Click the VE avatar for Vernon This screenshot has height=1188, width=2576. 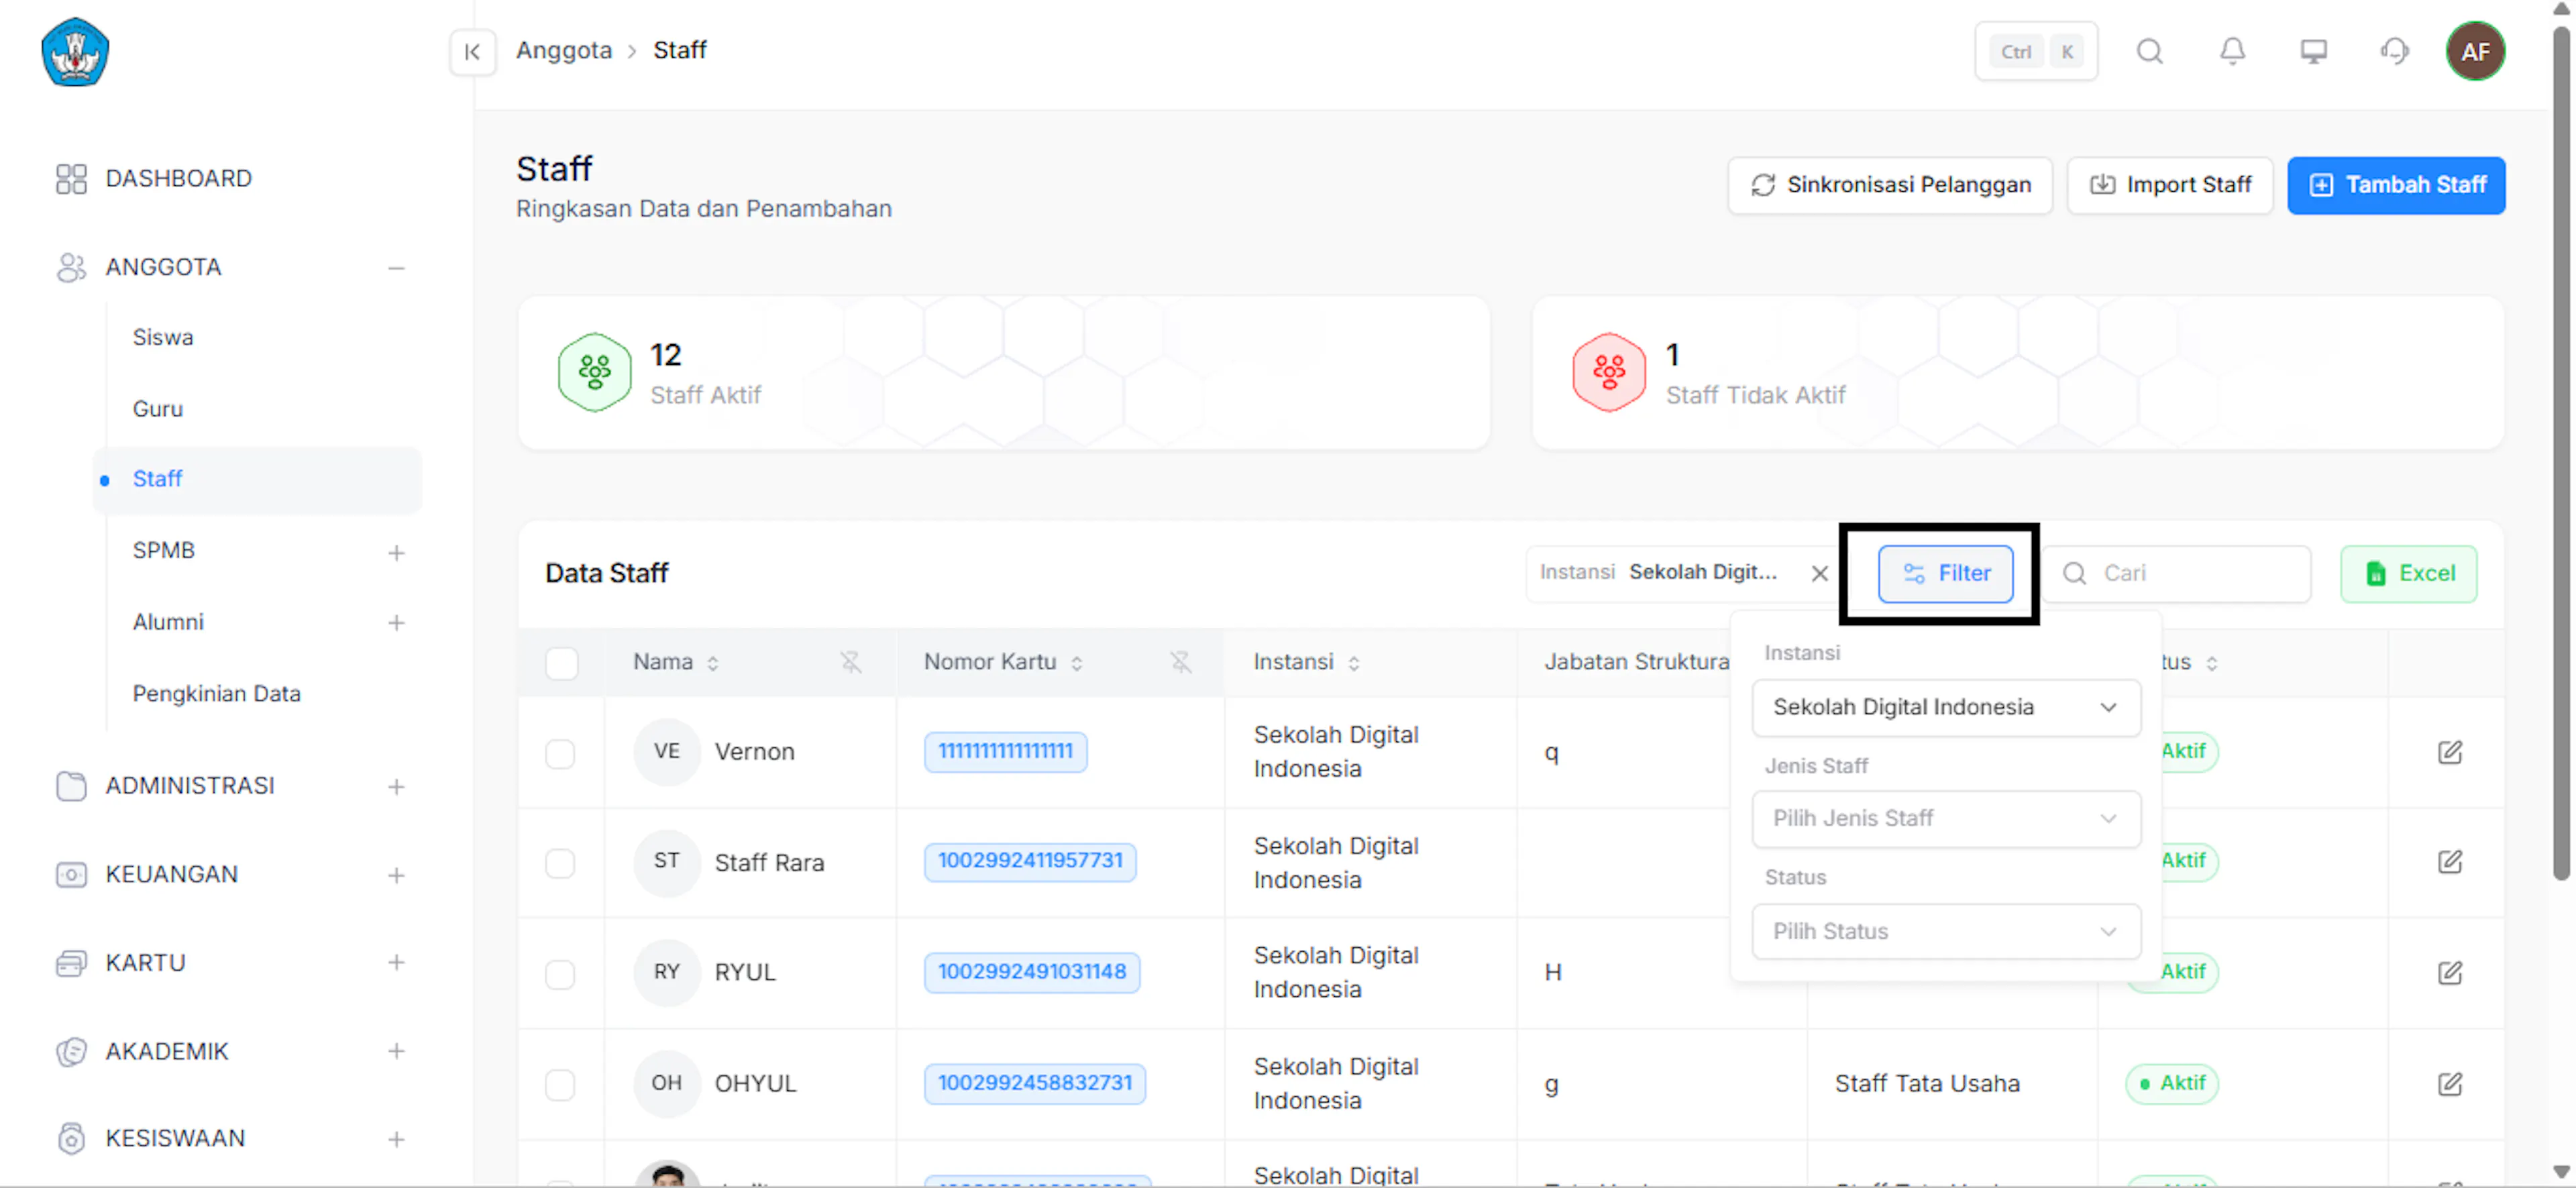tap(666, 752)
